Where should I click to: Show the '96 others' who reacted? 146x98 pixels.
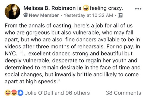[78, 93]
